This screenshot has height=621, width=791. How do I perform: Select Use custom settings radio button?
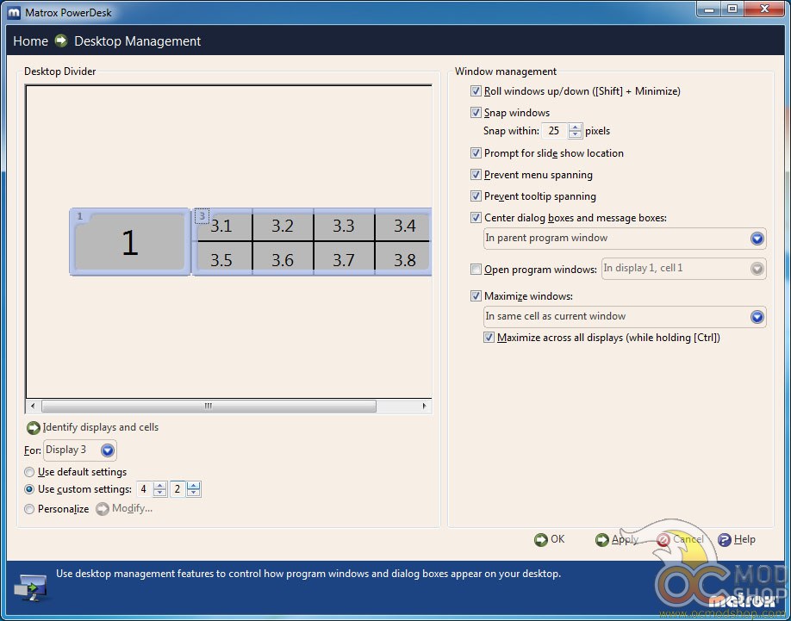click(29, 489)
